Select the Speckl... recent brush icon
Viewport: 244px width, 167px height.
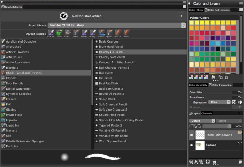point(110,33)
